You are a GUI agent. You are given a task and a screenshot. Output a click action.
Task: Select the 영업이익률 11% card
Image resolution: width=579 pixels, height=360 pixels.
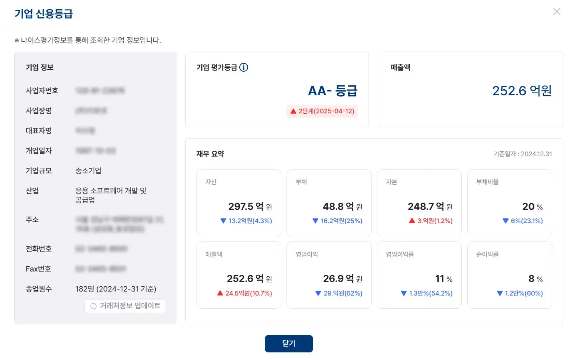419,275
